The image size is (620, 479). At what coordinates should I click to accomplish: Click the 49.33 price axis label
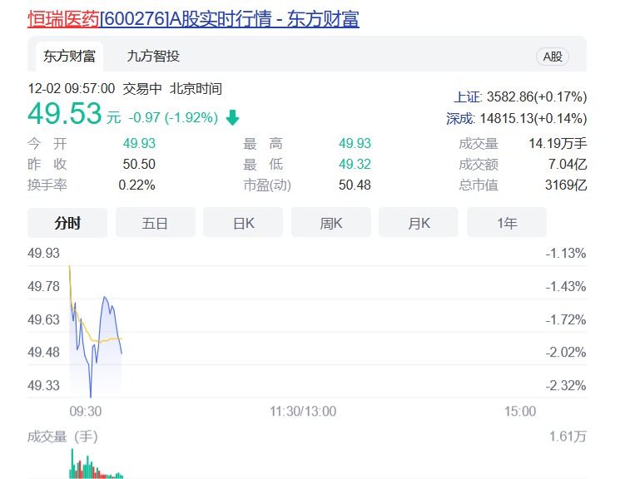[43, 385]
